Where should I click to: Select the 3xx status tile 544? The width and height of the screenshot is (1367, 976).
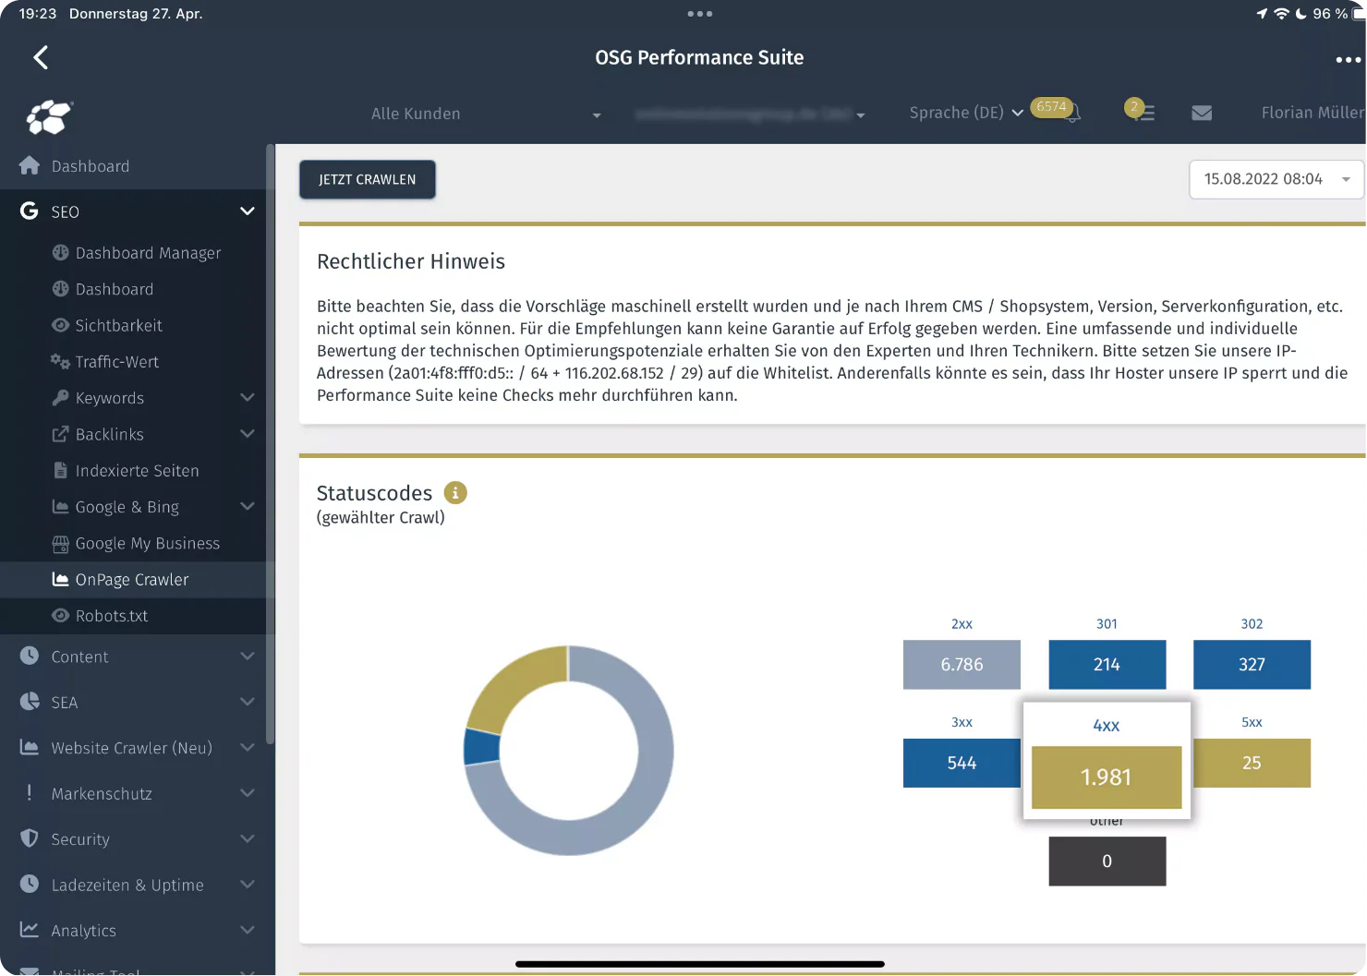[x=962, y=763]
